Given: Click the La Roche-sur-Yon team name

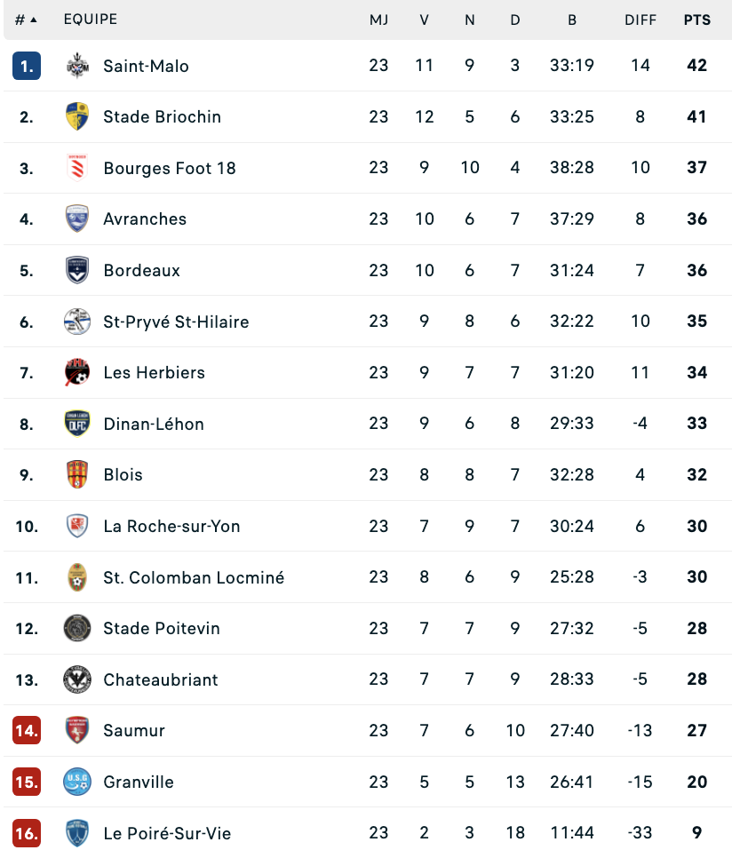Looking at the screenshot, I should (x=171, y=526).
